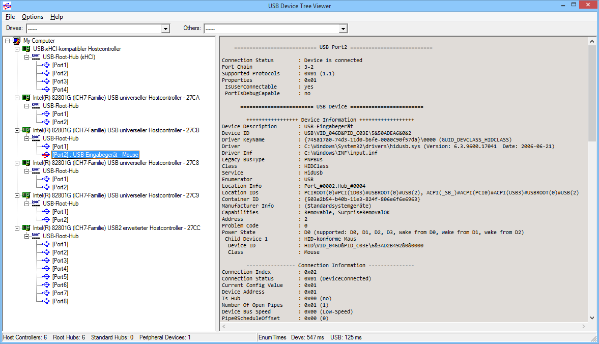
Task: Select Port1 under the 27CC root hub
Action: [61, 244]
